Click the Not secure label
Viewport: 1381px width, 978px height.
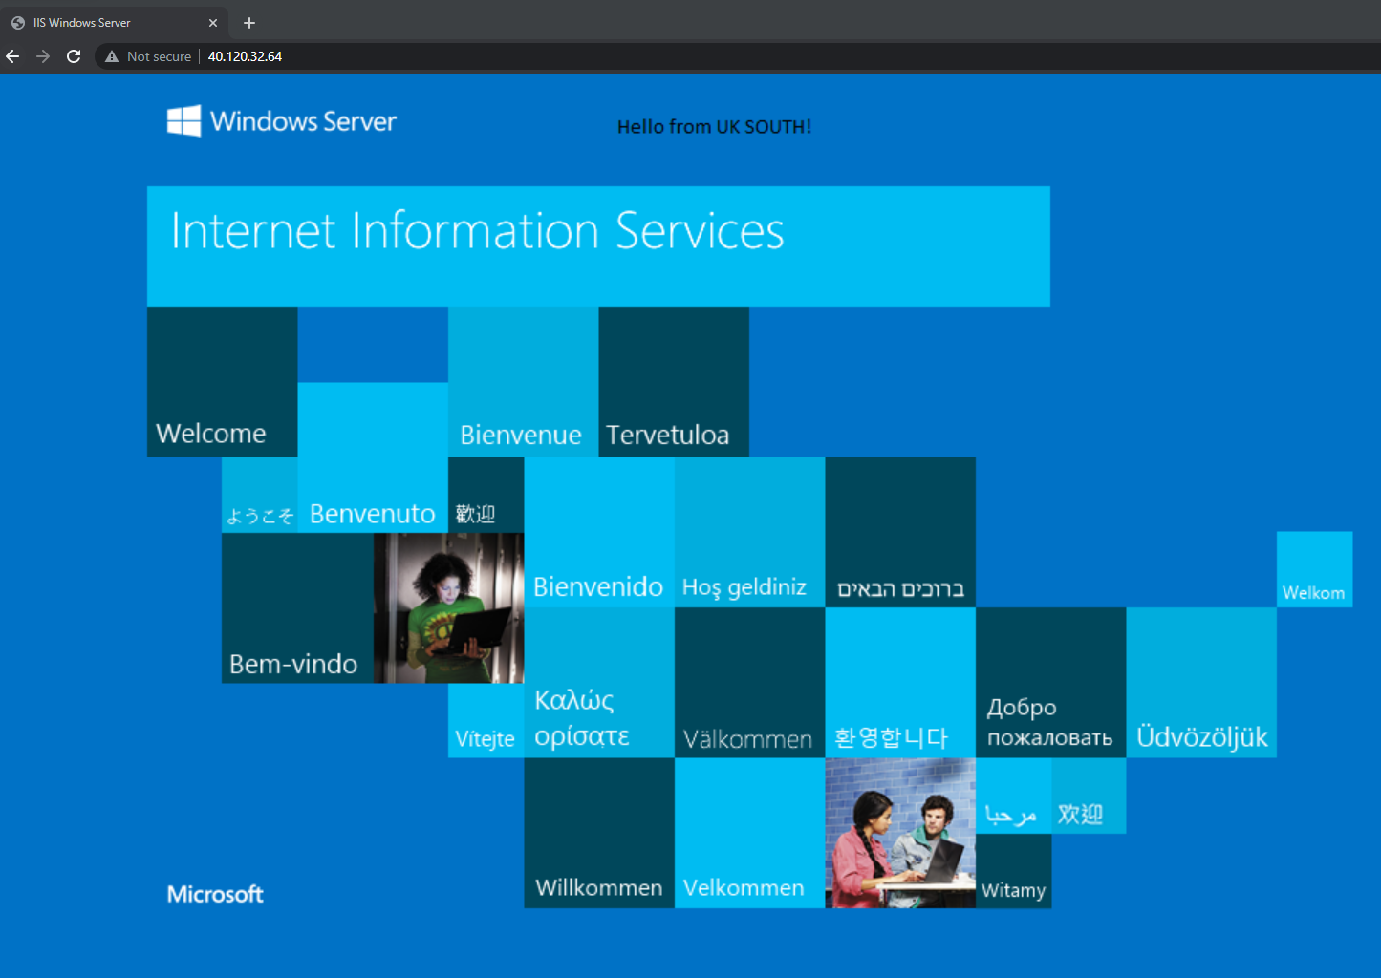pyautogui.click(x=159, y=56)
